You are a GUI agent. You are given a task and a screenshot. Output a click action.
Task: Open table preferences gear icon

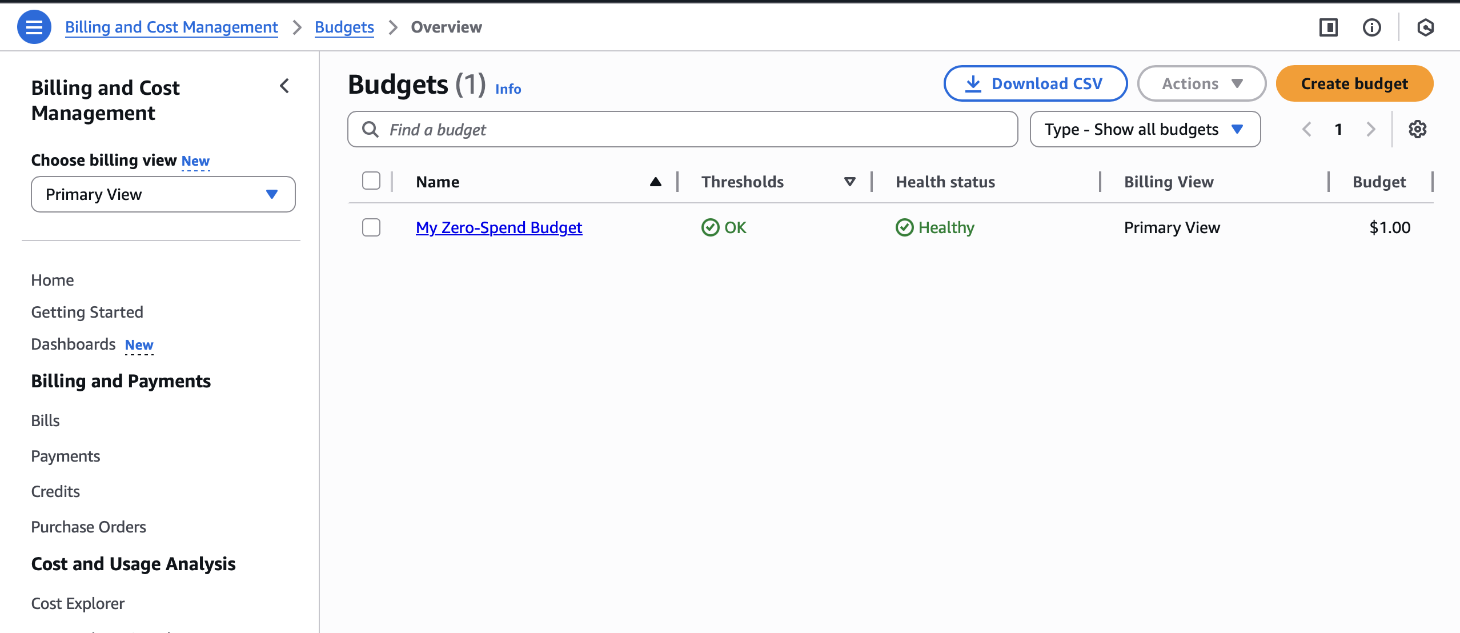tap(1417, 129)
